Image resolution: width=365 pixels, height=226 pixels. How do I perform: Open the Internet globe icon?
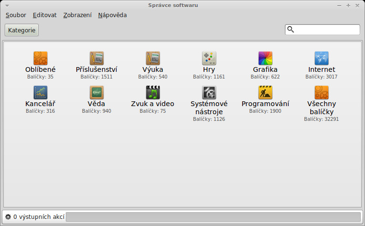click(322, 58)
